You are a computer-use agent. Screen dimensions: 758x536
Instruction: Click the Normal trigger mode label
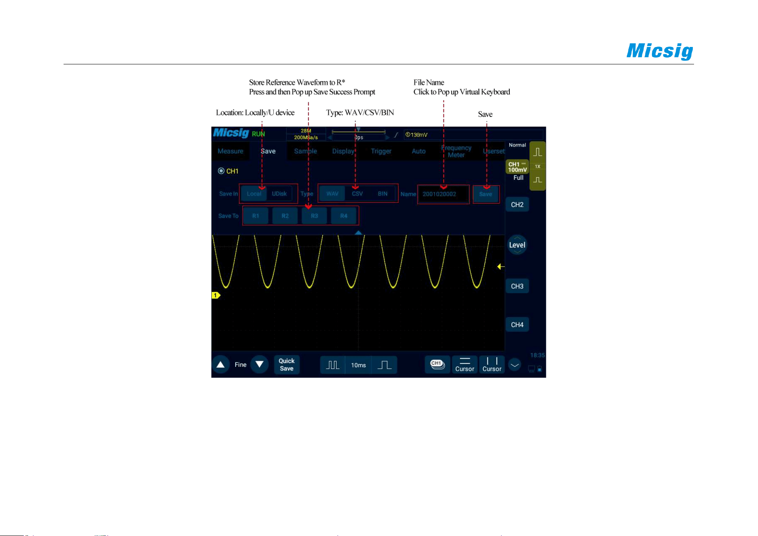tap(517, 145)
